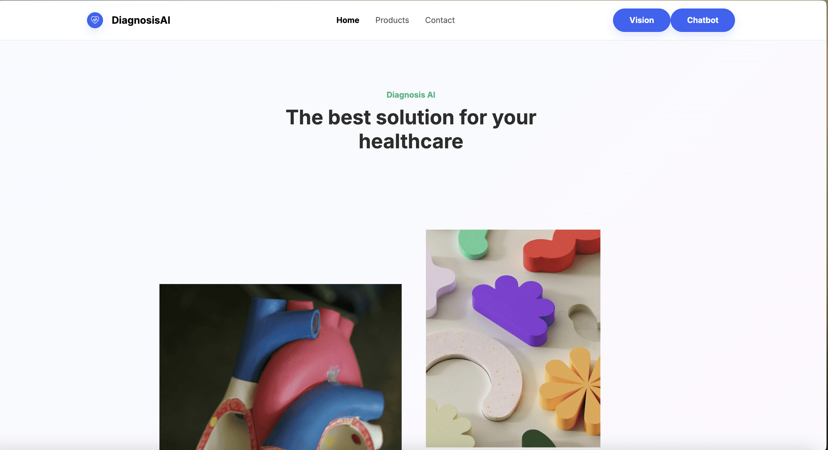Select the anatomical heart model image

pos(280,367)
